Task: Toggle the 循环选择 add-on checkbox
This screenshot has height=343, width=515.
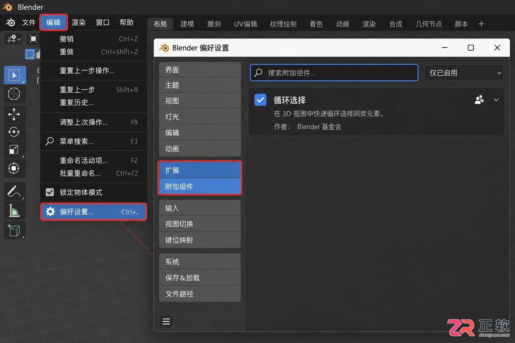Action: pyautogui.click(x=260, y=100)
